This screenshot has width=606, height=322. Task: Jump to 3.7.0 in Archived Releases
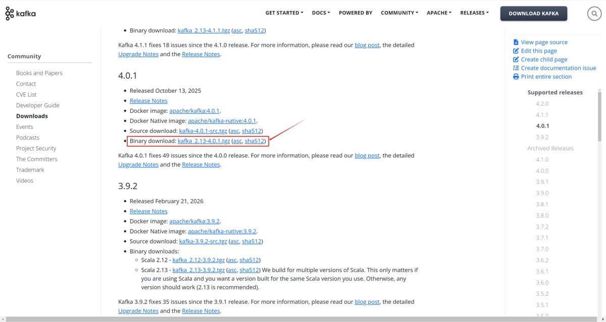[542, 249]
